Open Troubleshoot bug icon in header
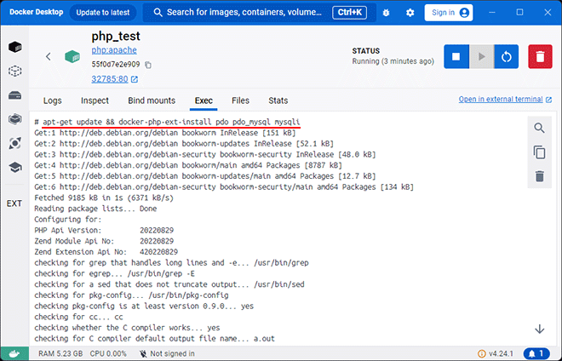 [386, 13]
